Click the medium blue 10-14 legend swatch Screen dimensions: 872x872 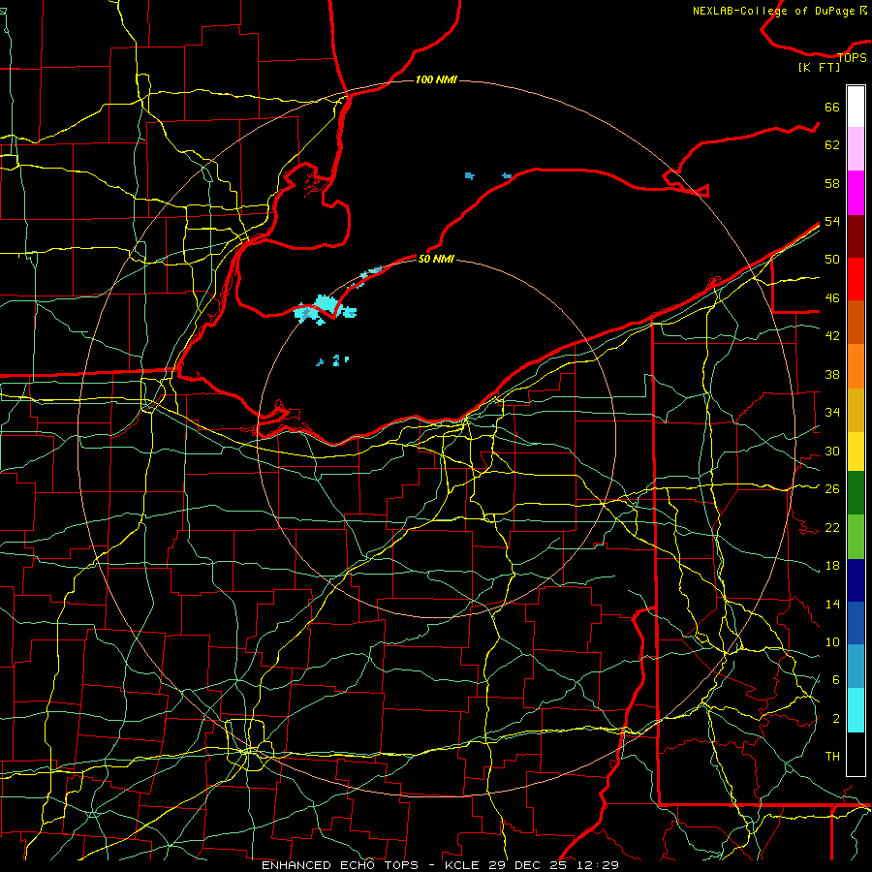[856, 623]
